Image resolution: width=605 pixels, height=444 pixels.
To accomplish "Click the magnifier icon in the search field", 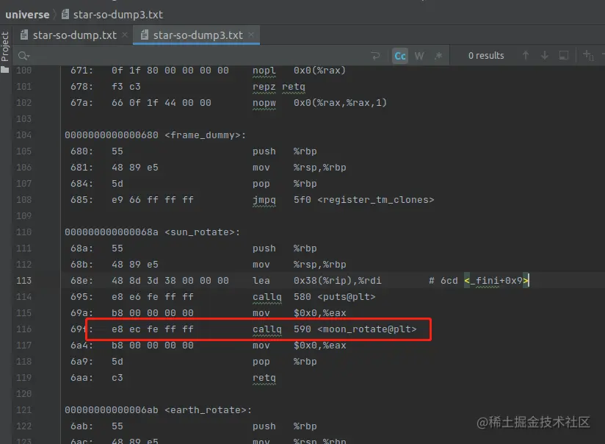I will click(x=22, y=55).
